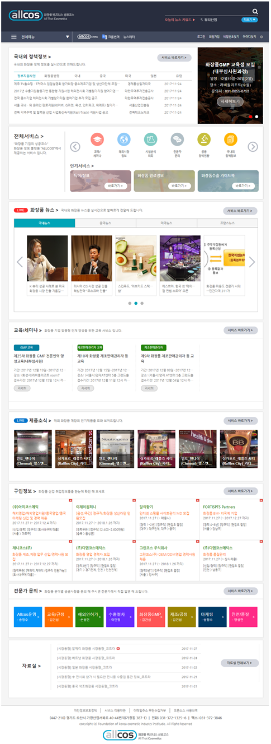Show next services with right arrow
Image resolution: width=271 pixels, height=744 pixels.
253,147
